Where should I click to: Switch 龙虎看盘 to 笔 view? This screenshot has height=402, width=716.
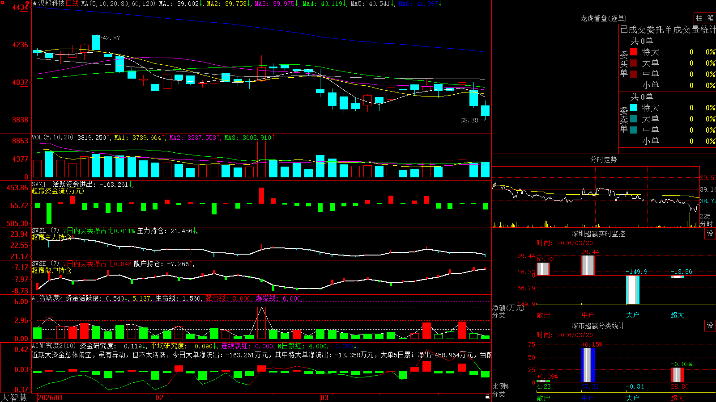[x=711, y=18]
